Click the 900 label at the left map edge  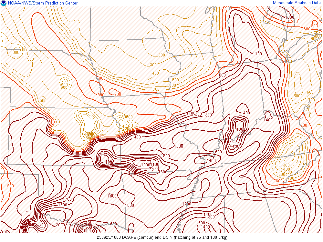tap(10, 186)
